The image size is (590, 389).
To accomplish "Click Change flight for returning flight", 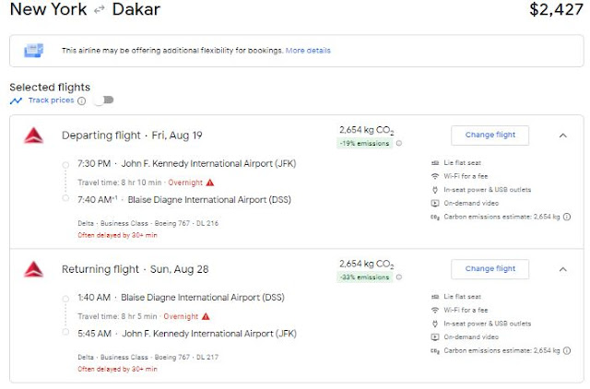I will (x=490, y=269).
